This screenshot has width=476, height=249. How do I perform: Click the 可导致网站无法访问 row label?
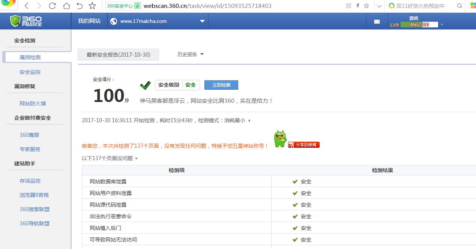pyautogui.click(x=113, y=240)
